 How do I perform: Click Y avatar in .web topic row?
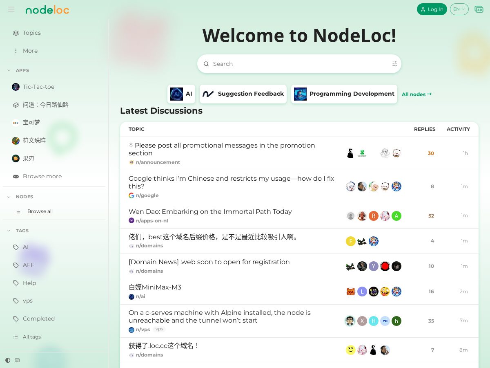374,266
